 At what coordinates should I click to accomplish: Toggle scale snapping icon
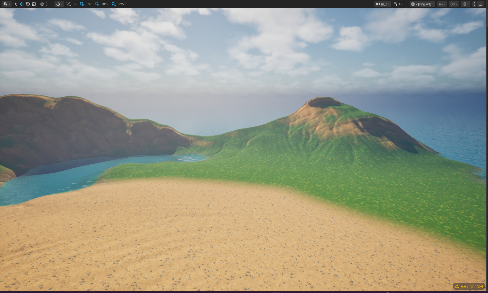(114, 4)
